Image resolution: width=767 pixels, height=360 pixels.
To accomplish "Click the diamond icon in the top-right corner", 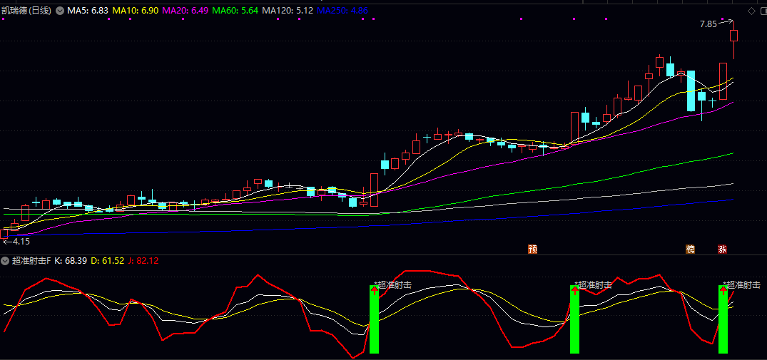I will click(751, 11).
